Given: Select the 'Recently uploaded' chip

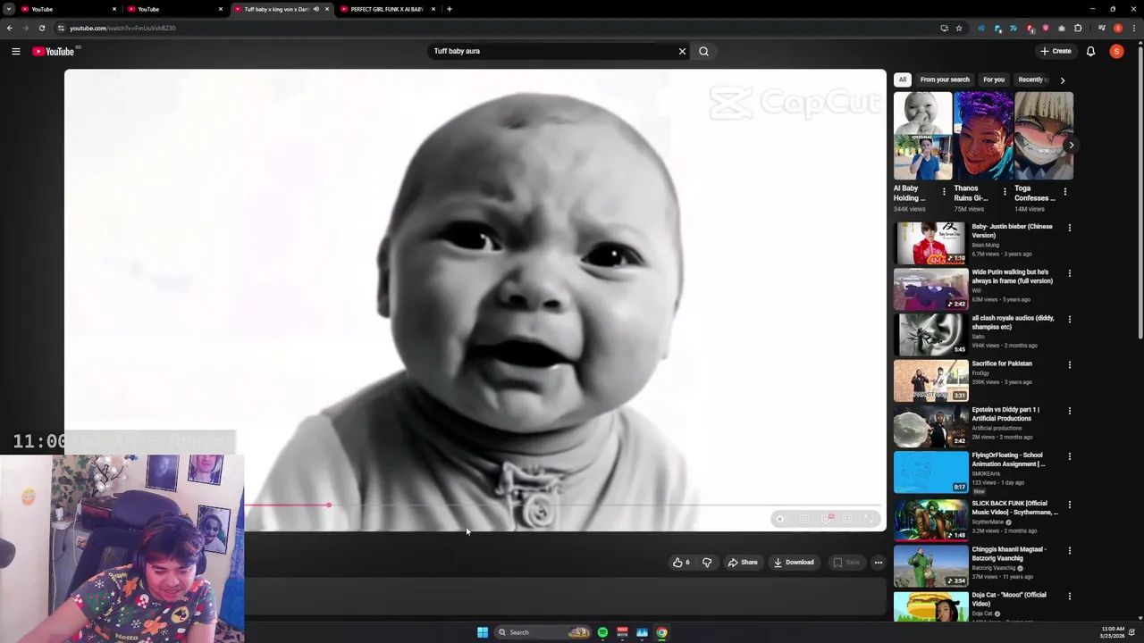Looking at the screenshot, I should 1030,79.
